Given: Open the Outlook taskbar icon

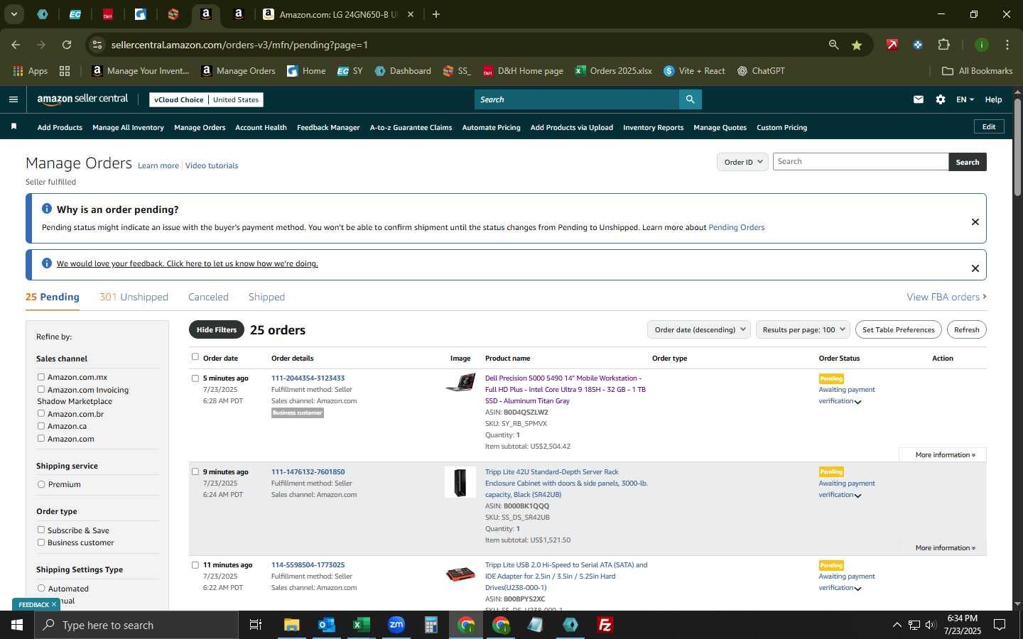Looking at the screenshot, I should (x=327, y=625).
